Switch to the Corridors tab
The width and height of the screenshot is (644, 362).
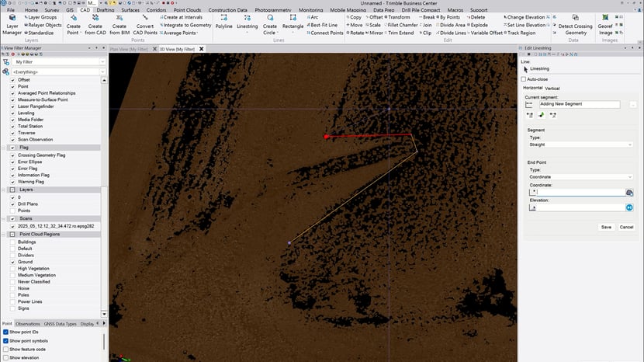click(156, 10)
